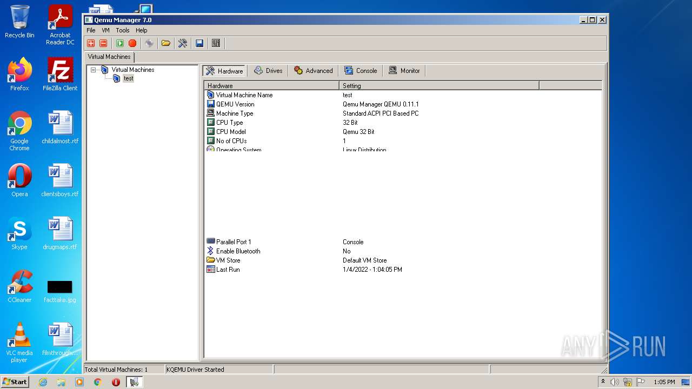692x389 pixels.
Task: Open Recycle Bin desktop icon
Action: (19, 22)
